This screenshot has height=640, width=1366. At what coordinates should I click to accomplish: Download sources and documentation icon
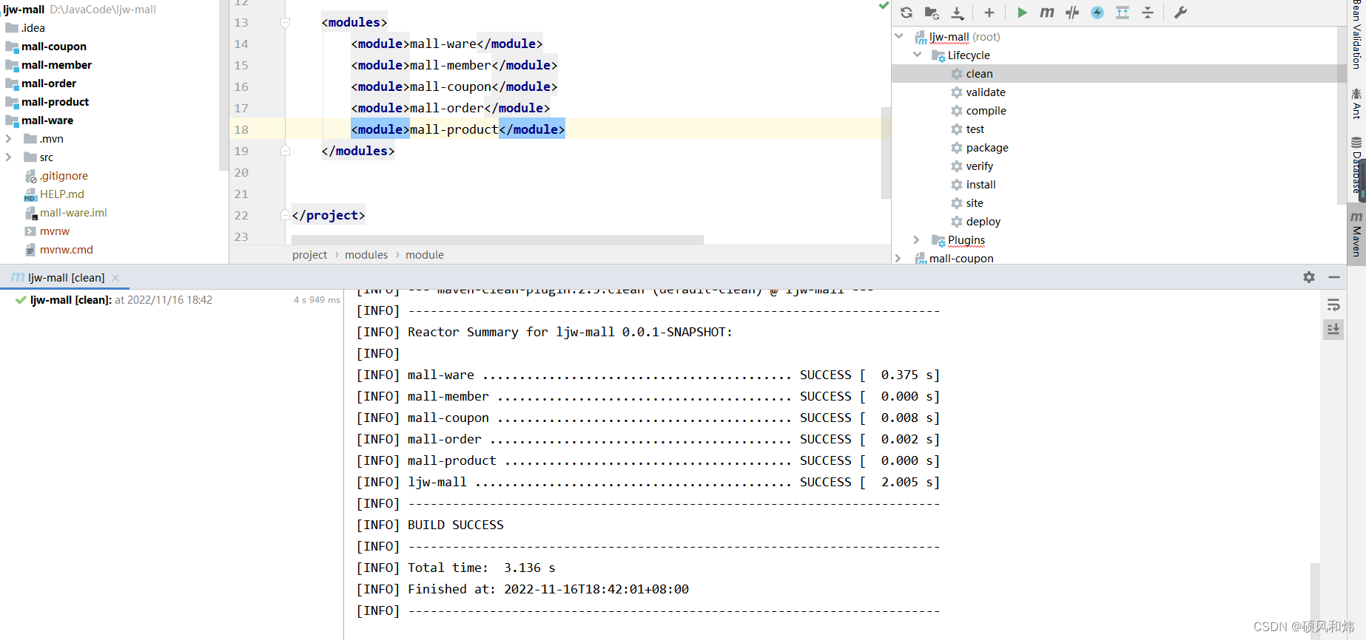coord(958,13)
